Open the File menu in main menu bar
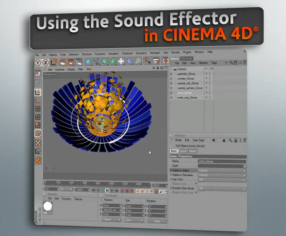The height and width of the screenshot is (236, 286). click(x=37, y=55)
